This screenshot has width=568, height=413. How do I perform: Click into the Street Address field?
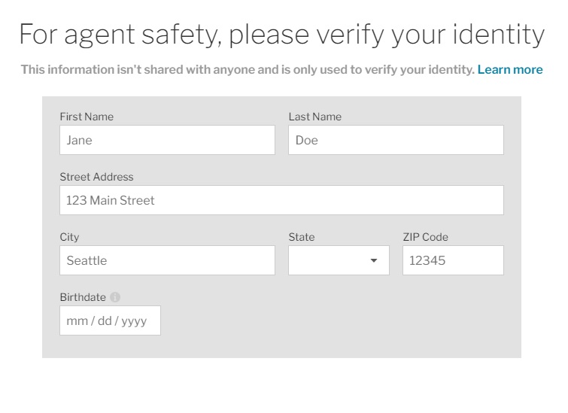click(x=281, y=200)
